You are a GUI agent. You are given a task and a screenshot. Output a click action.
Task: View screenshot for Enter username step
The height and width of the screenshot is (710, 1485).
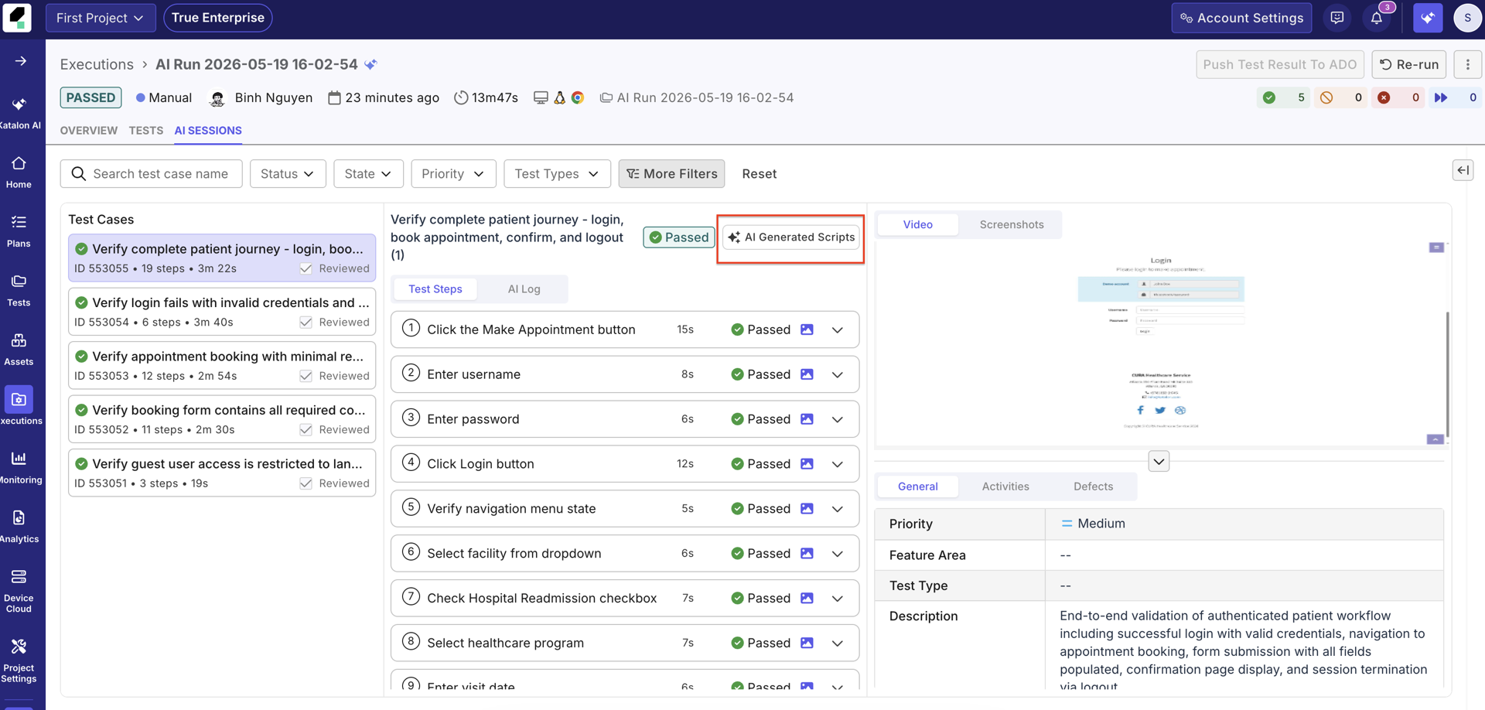(807, 374)
